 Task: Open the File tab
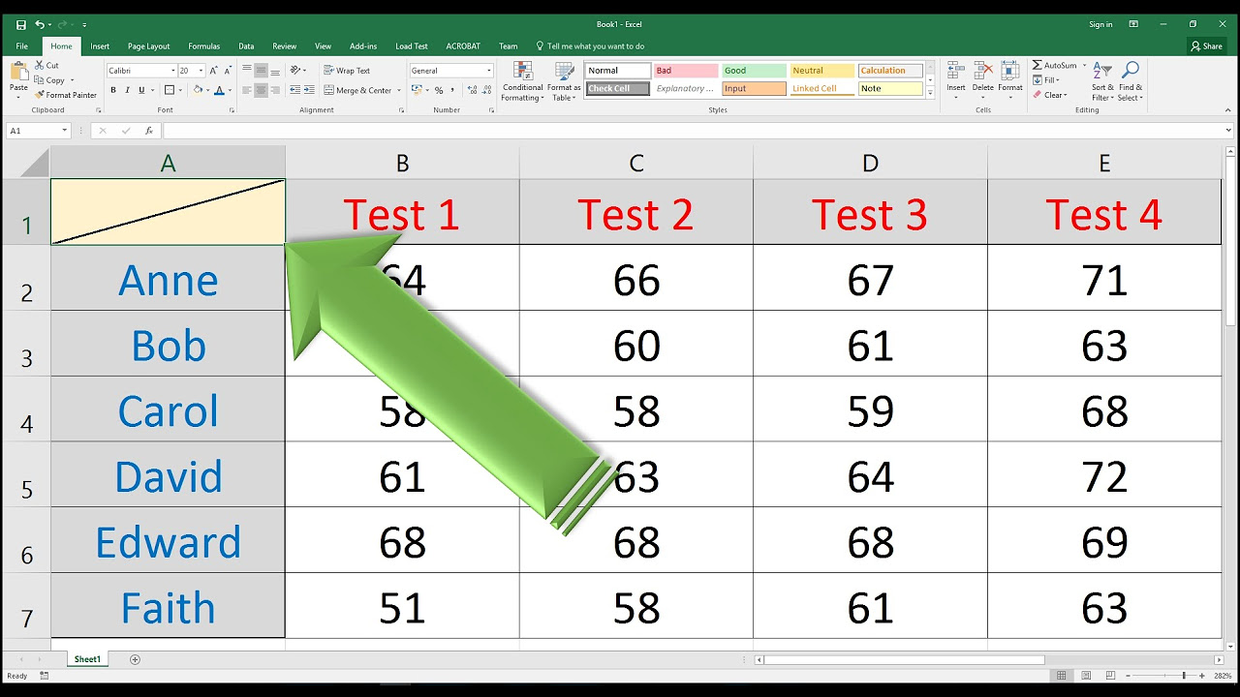[x=21, y=45]
